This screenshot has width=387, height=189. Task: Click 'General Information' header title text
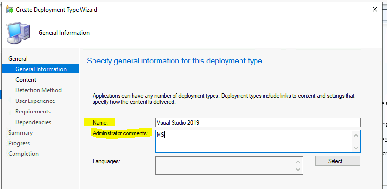[64, 33]
